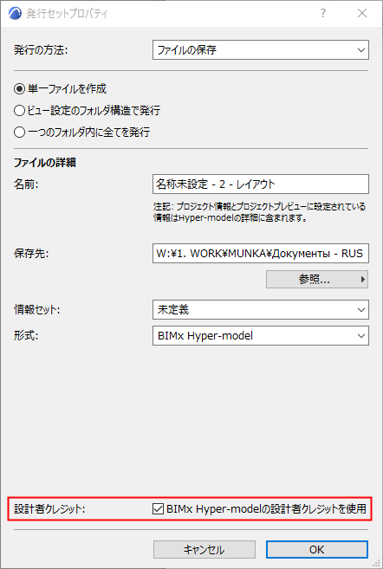
Task: Click the resize grip at dialog corner
Action: tap(378, 564)
